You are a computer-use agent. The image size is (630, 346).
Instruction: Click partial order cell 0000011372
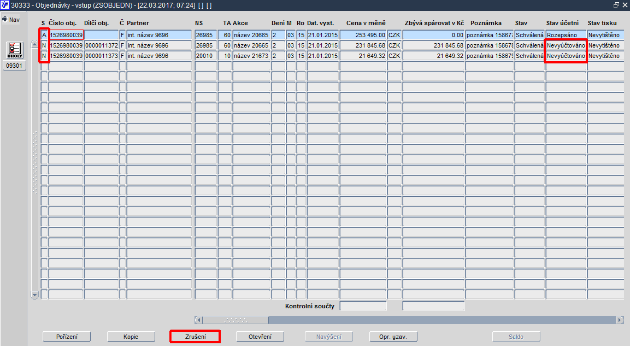(101, 45)
